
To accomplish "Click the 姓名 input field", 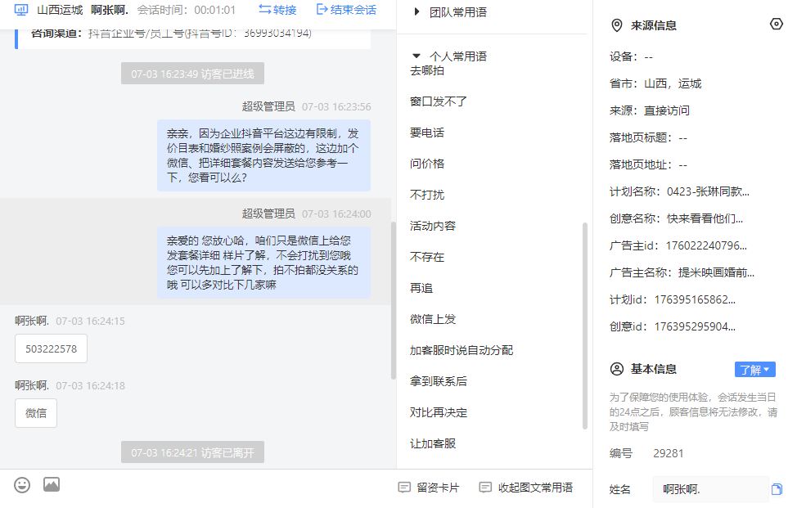I will (x=710, y=489).
